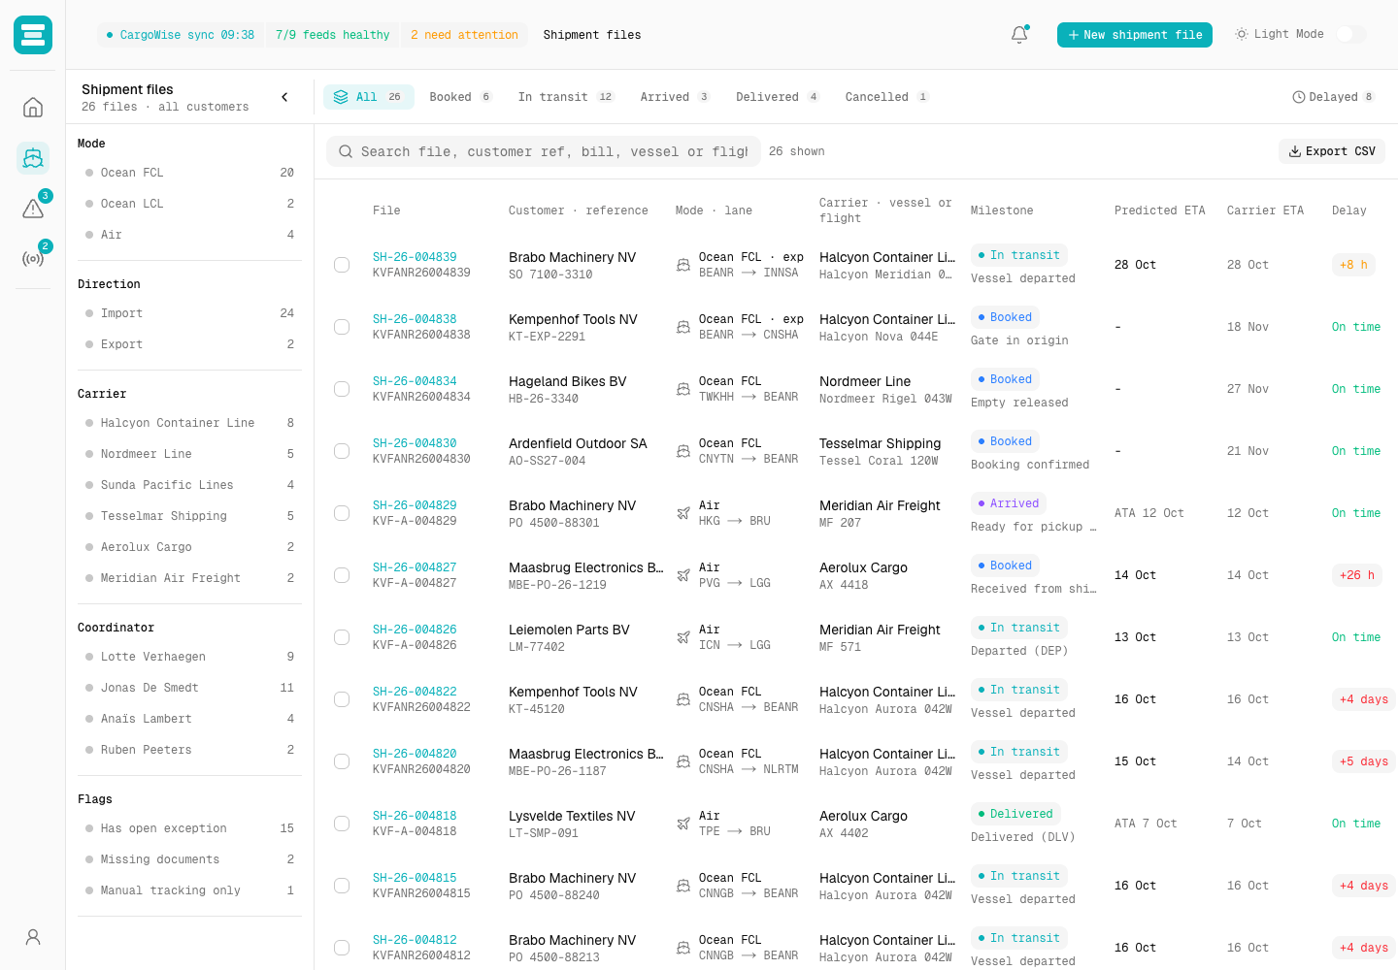1398x970 pixels.
Task: Click the plane icon for SH-26-004818
Action: pos(683,824)
